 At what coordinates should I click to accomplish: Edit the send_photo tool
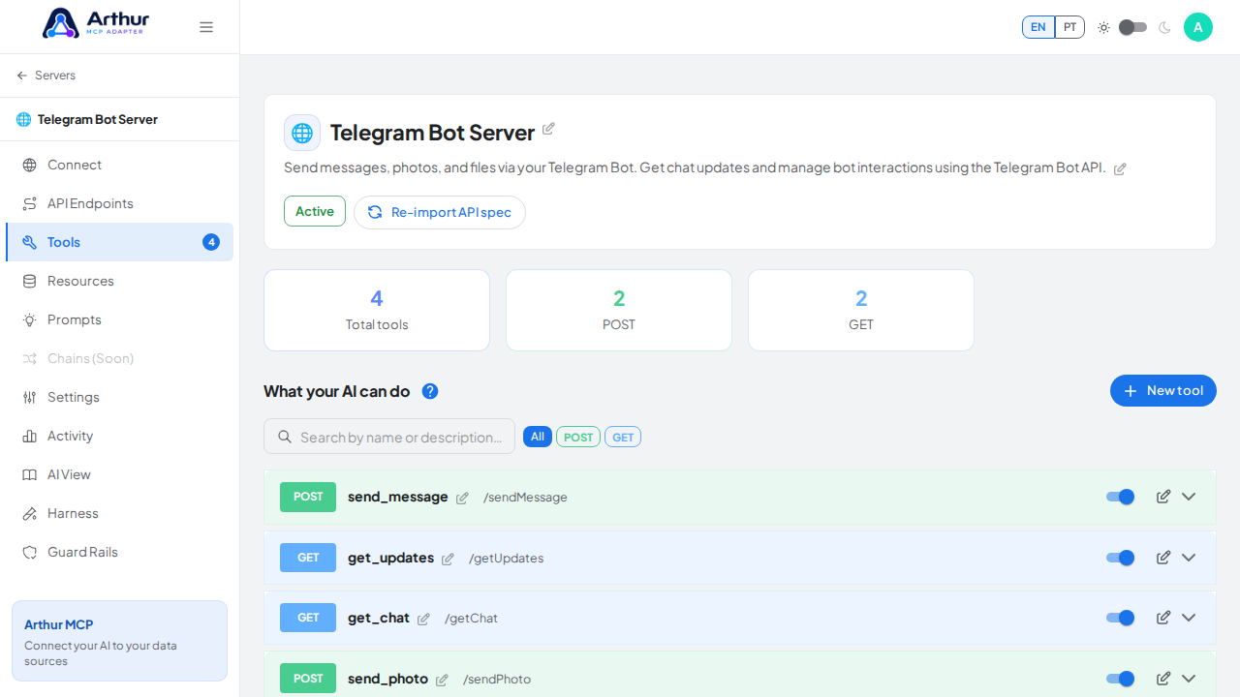1163,679
